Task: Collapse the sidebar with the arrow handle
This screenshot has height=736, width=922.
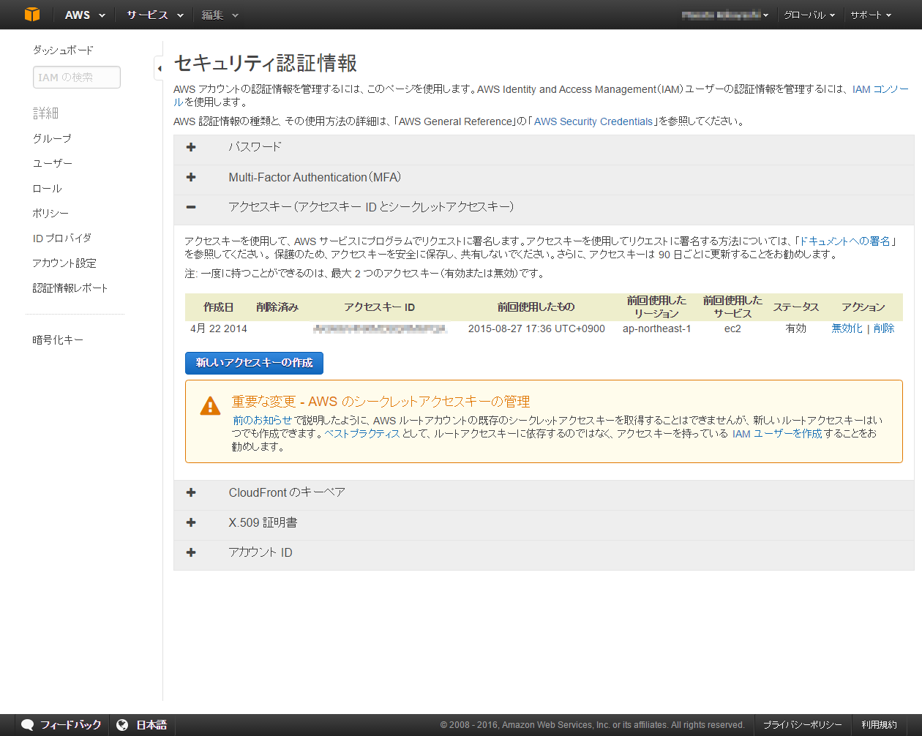Action: (159, 68)
